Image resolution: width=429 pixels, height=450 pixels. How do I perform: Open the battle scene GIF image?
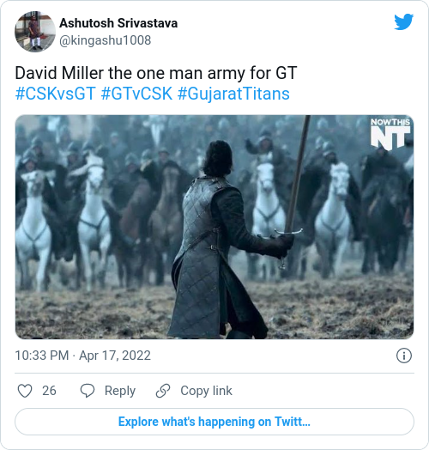(x=214, y=227)
